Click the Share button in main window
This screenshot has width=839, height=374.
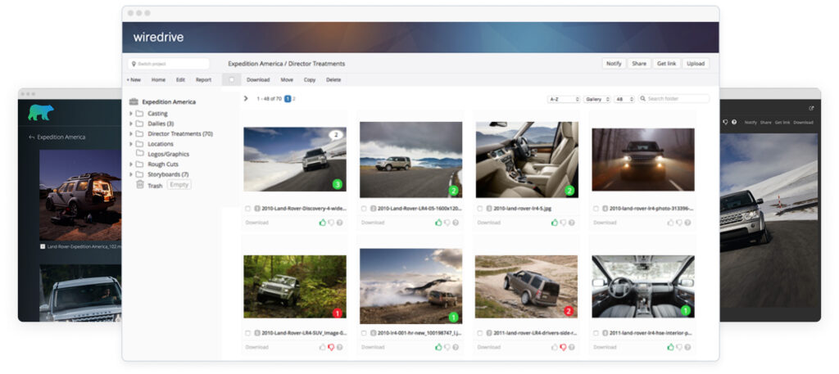click(639, 64)
